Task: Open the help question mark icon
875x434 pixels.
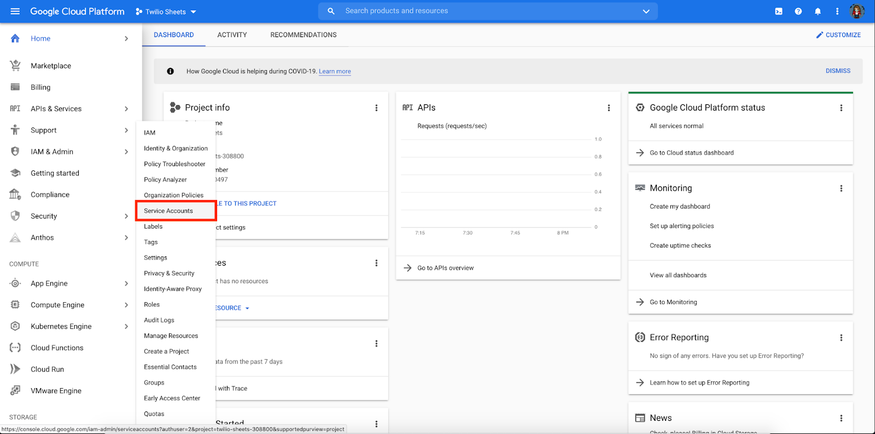Action: [x=798, y=11]
